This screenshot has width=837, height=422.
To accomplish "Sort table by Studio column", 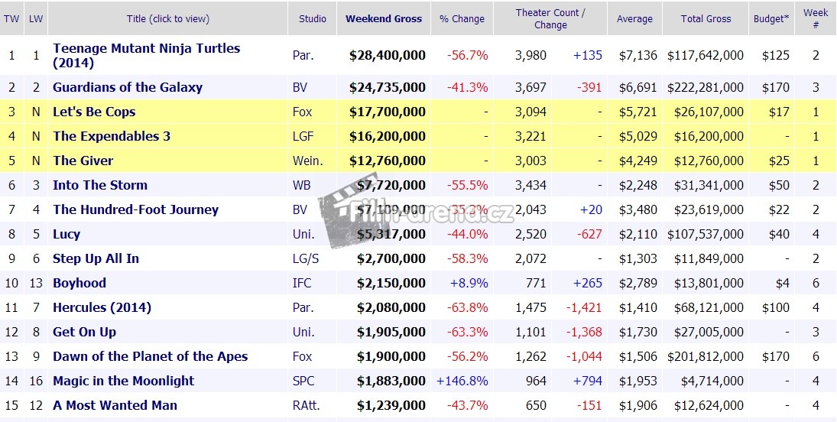I will tap(313, 19).
